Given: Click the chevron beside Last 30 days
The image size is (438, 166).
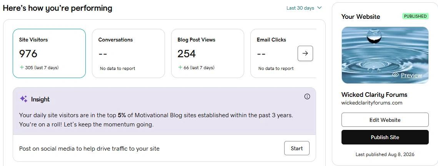Looking at the screenshot, I should pyautogui.click(x=319, y=8).
